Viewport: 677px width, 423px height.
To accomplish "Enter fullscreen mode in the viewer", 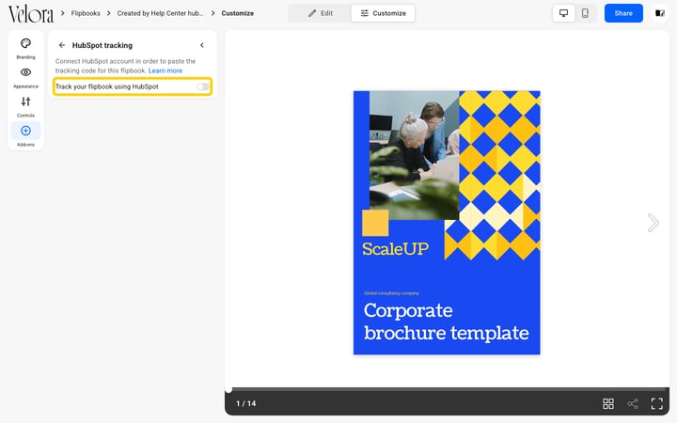I will coord(656,403).
